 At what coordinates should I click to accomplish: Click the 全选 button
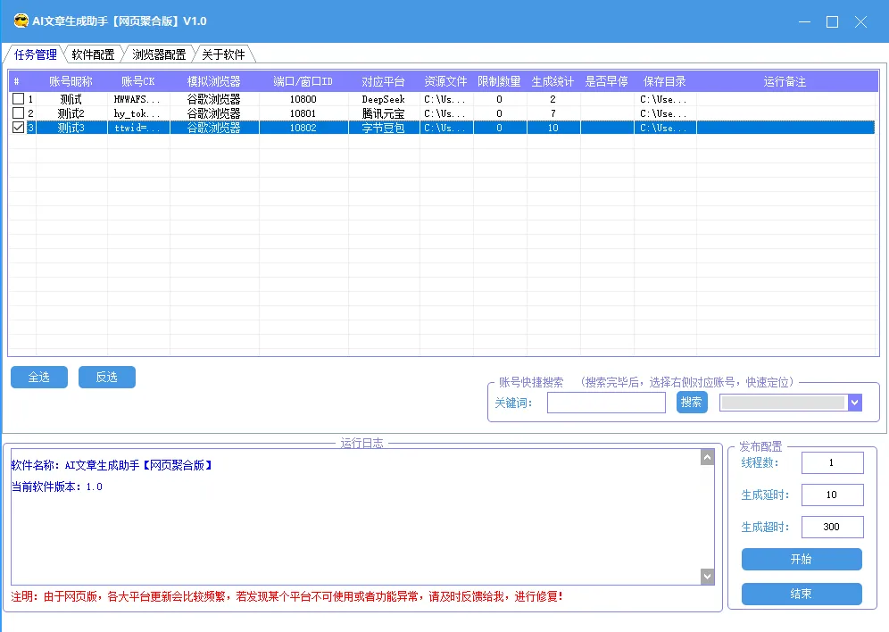coord(39,377)
